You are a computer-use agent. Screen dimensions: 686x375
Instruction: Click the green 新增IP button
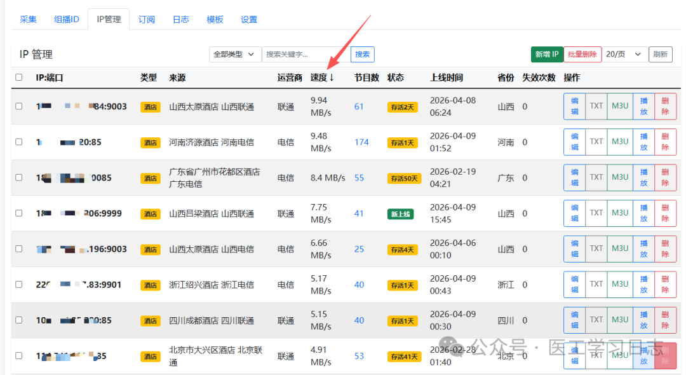click(x=547, y=54)
